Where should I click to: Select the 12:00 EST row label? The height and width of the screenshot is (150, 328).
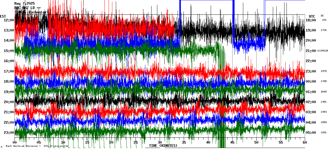pos(9,20)
